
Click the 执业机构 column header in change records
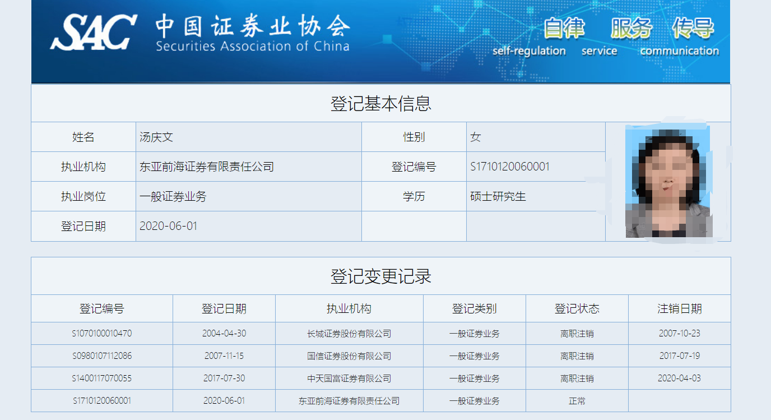(349, 309)
